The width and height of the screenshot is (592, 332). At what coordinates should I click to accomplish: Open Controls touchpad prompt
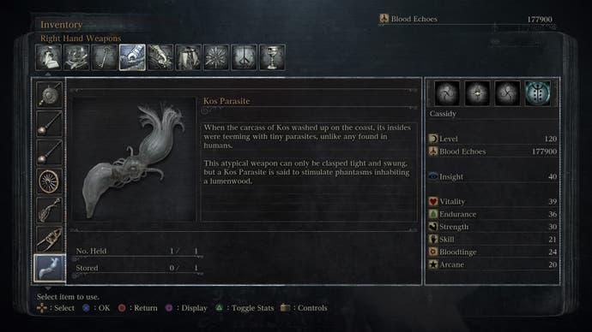pyautogui.click(x=304, y=308)
